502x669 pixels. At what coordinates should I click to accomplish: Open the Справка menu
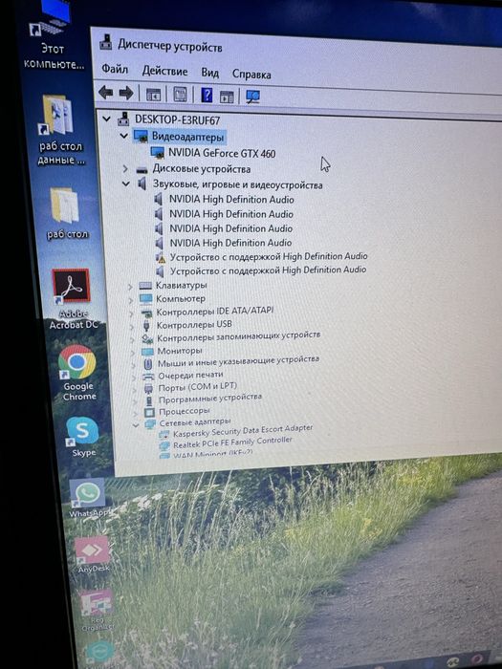[251, 75]
